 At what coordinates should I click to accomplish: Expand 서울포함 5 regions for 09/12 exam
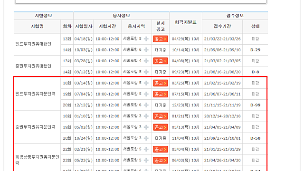146,72
